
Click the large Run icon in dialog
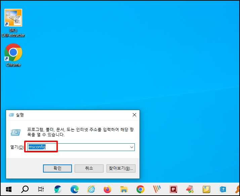pos(15,132)
